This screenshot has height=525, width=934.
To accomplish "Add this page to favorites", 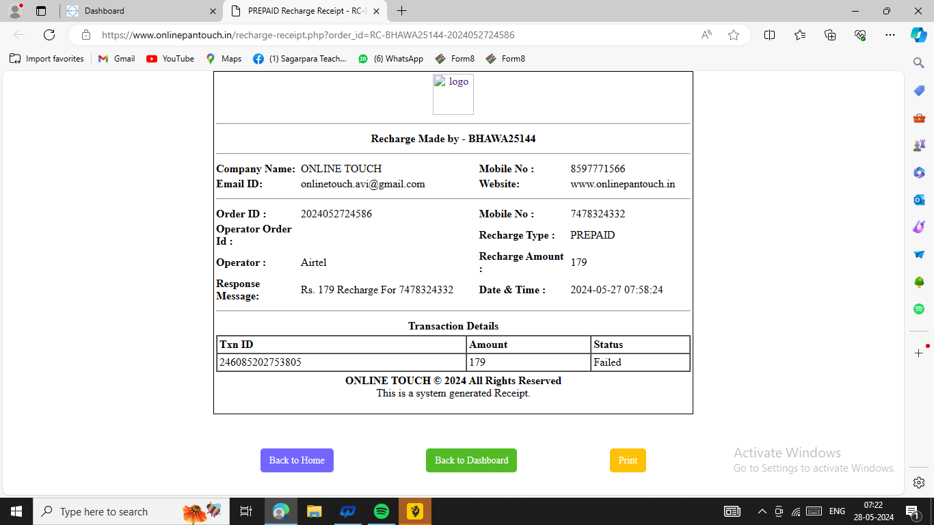I will 734,35.
